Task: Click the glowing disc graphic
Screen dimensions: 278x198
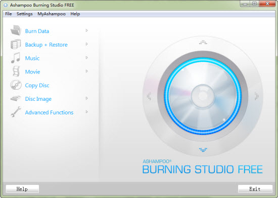Action: click(x=203, y=96)
